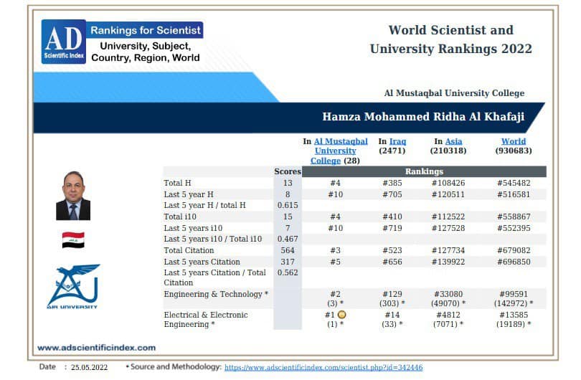Click the Total Citation row label
This screenshot has width=581, height=380.
(x=189, y=250)
